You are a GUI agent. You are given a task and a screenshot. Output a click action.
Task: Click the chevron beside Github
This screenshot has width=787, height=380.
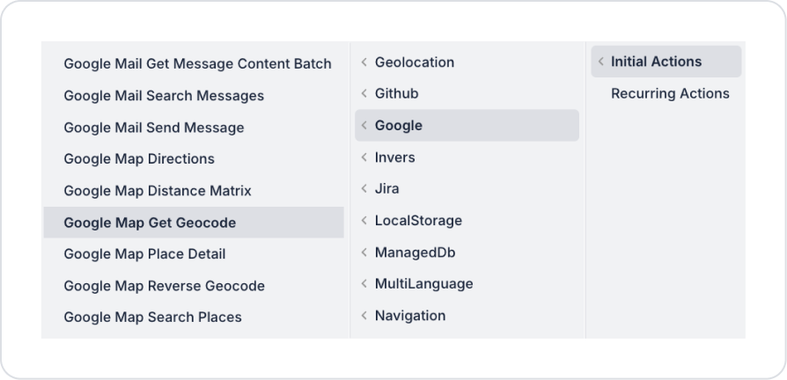click(x=364, y=93)
